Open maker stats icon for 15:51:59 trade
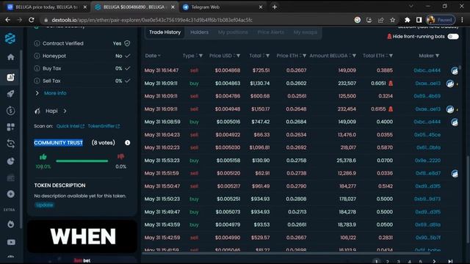Viewport: 470px width, 264px height. [455, 173]
